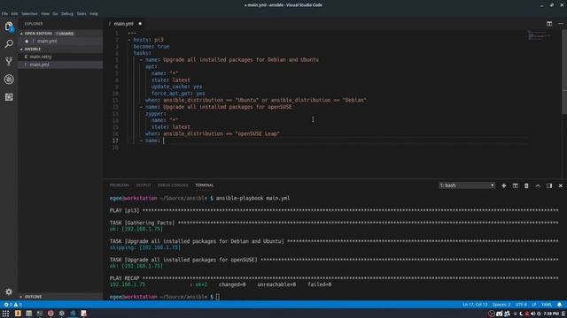The image size is (567, 318).
Task: Click the VS Code icon in taskbar
Action: point(73,314)
